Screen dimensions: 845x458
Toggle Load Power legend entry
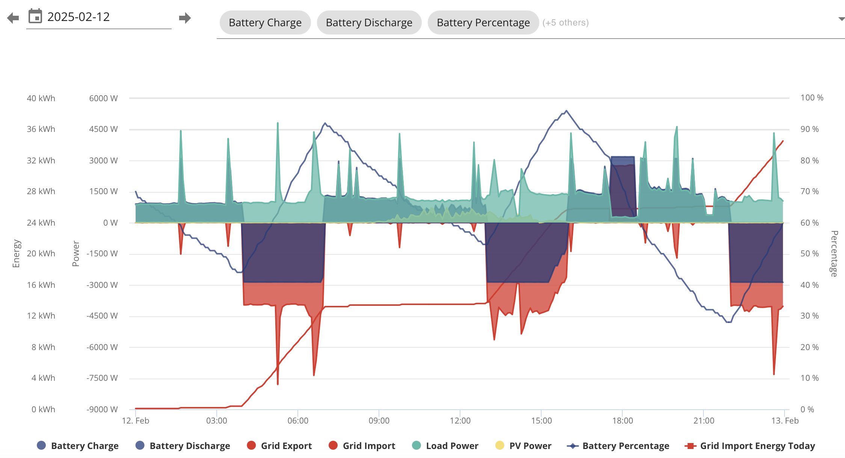[x=445, y=446]
